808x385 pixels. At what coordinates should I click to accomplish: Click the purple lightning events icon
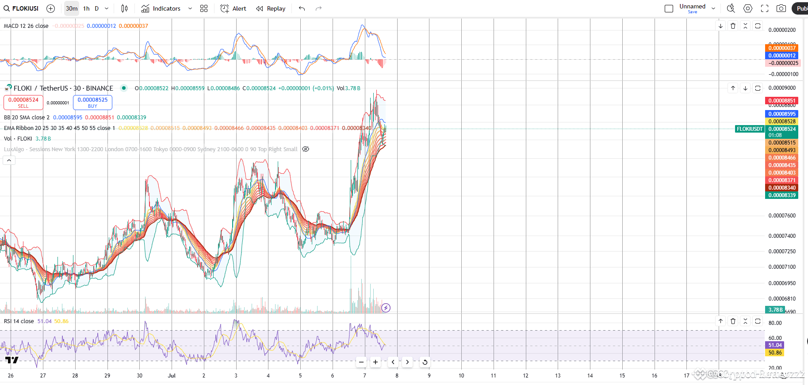386,308
